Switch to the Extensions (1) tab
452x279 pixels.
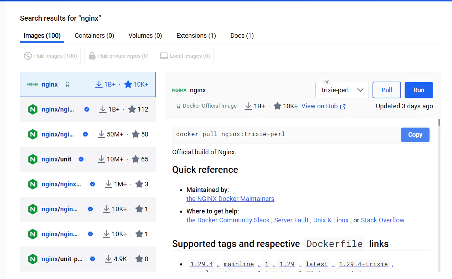coord(196,35)
